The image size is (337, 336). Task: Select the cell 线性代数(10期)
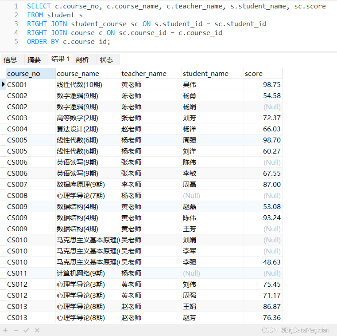click(88, 85)
